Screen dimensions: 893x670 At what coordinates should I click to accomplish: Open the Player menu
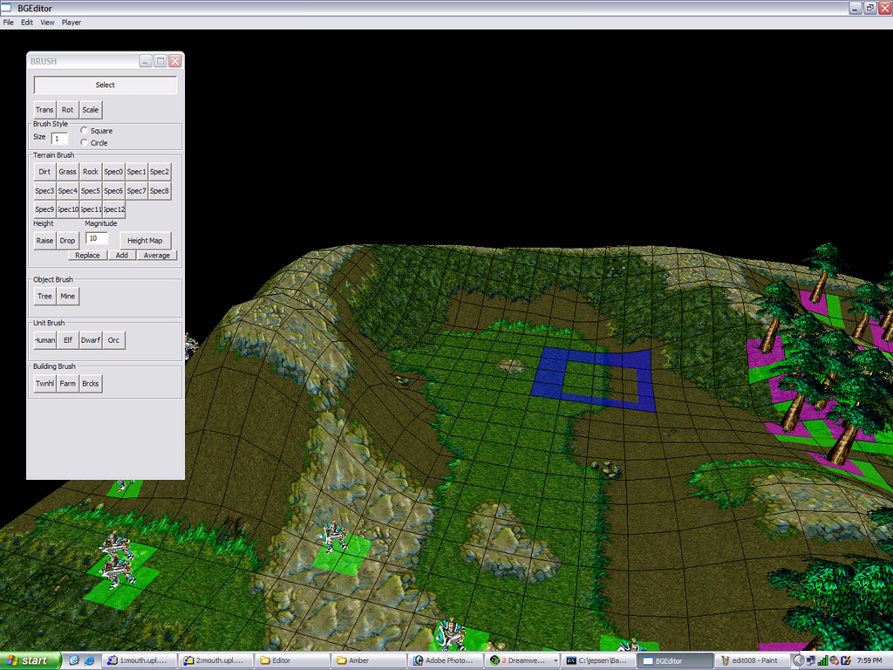point(71,23)
